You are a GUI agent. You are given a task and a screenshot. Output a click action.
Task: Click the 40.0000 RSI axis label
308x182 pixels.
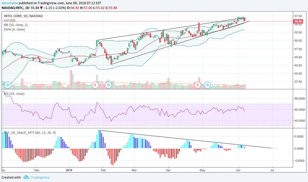tap(299, 121)
